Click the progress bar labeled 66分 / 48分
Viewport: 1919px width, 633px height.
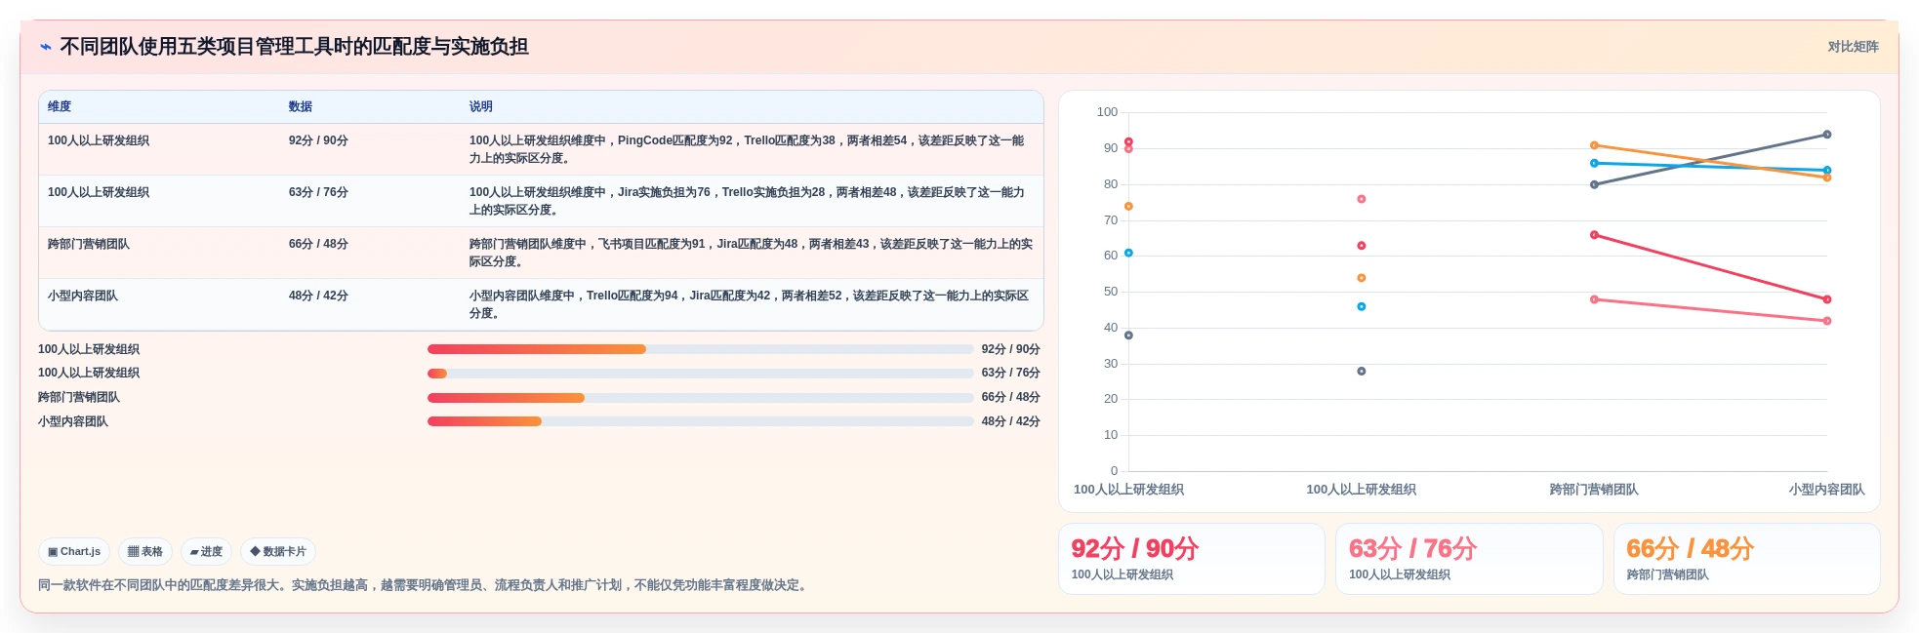tap(700, 397)
